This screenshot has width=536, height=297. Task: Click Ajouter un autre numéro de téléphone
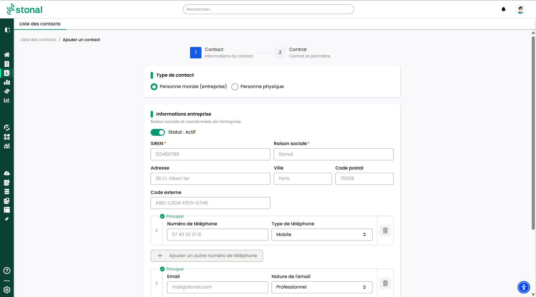click(207, 256)
